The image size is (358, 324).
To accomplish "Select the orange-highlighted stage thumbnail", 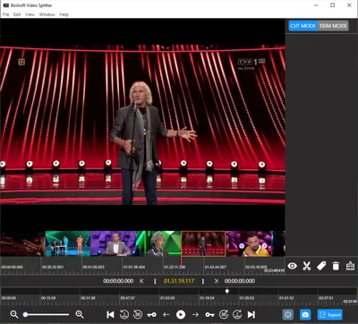I will click(203, 243).
